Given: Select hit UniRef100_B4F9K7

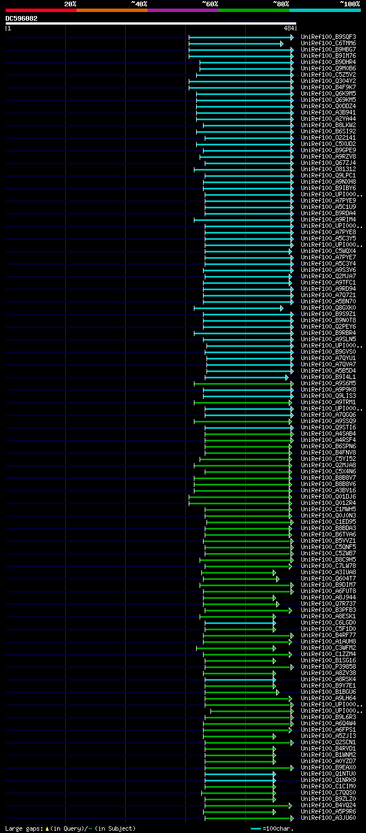Looking at the screenshot, I should (x=328, y=88).
